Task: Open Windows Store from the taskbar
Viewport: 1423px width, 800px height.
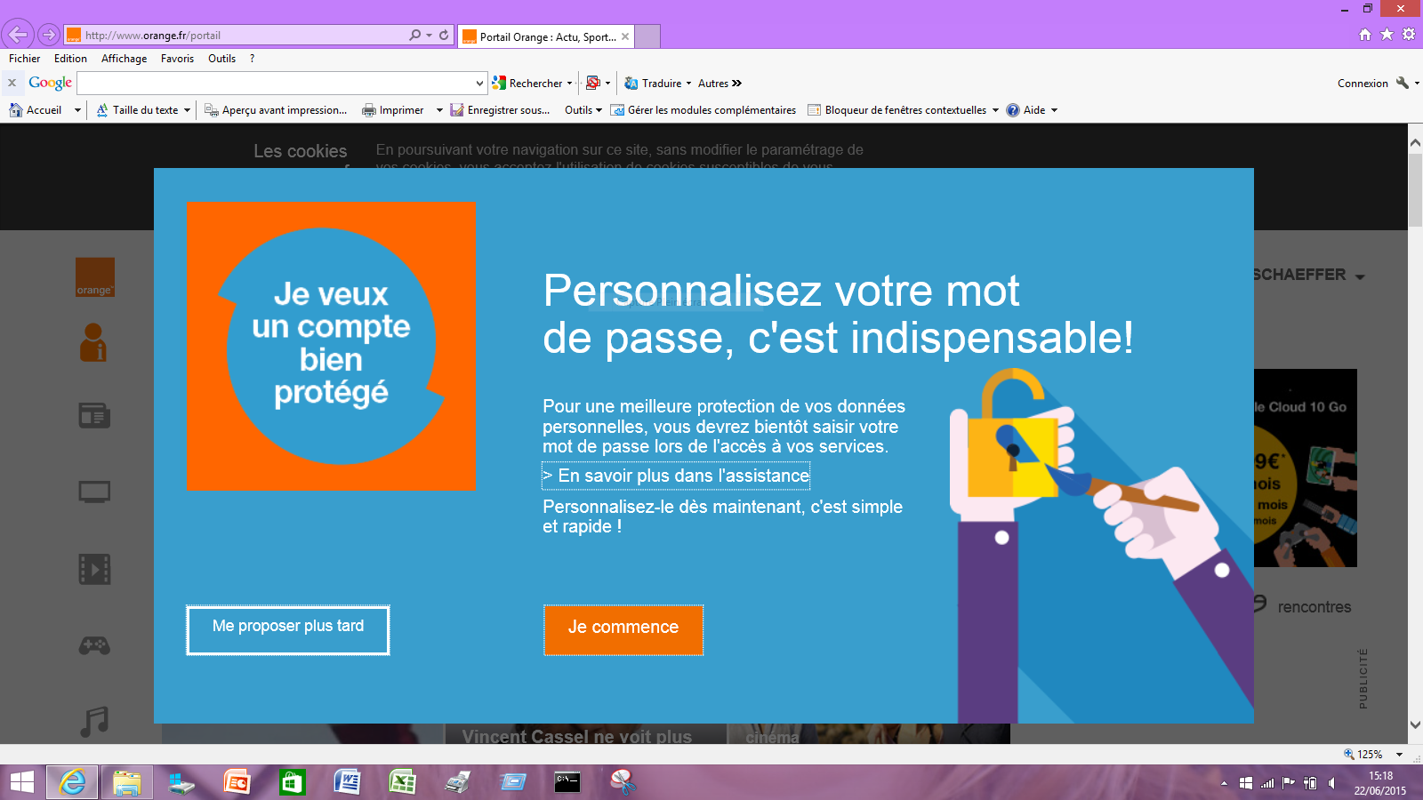Action: tap(292, 782)
